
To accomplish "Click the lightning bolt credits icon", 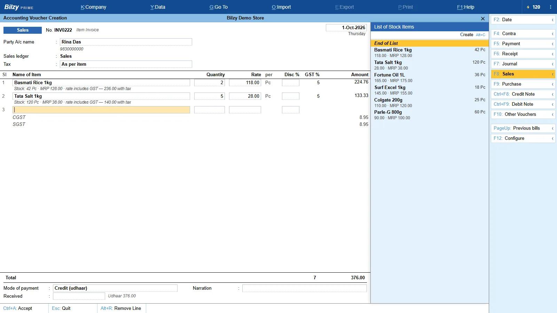I will click(528, 7).
